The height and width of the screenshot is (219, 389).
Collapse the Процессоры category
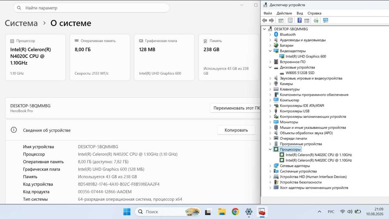pos(270,149)
